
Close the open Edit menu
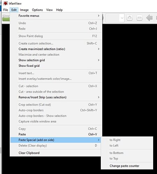click(x=14, y=10)
